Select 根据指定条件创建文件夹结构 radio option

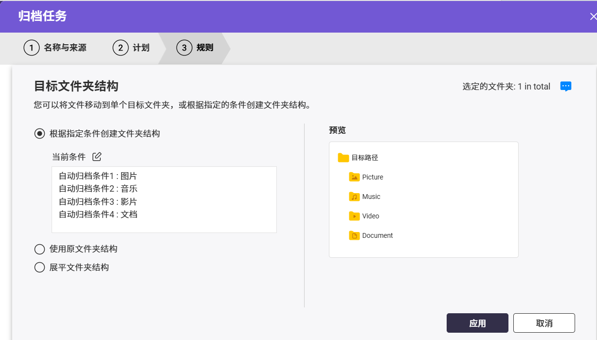(x=39, y=133)
